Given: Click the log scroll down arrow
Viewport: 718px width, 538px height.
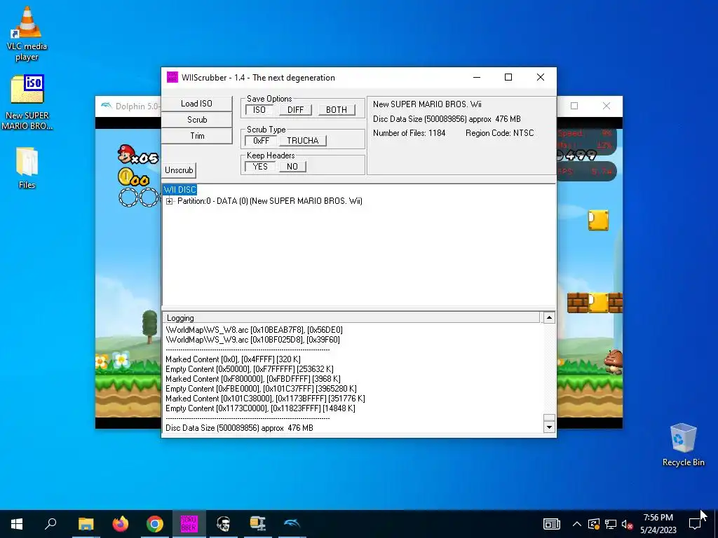Looking at the screenshot, I should pyautogui.click(x=548, y=427).
